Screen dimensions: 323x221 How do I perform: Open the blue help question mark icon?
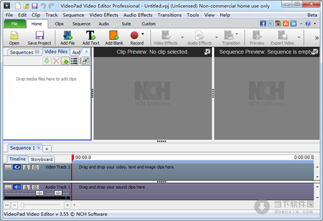(x=308, y=24)
